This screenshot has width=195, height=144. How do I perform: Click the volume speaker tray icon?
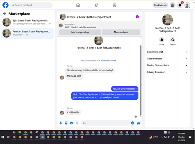click(169, 137)
